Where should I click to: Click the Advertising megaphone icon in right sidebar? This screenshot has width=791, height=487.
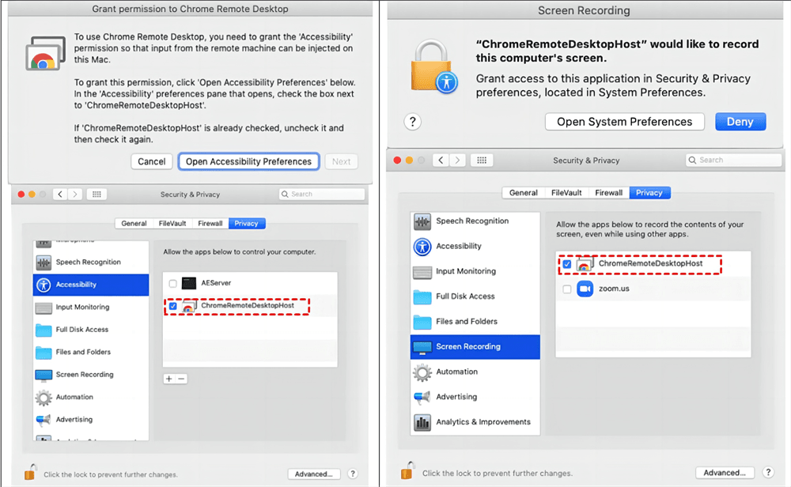pyautogui.click(x=422, y=397)
